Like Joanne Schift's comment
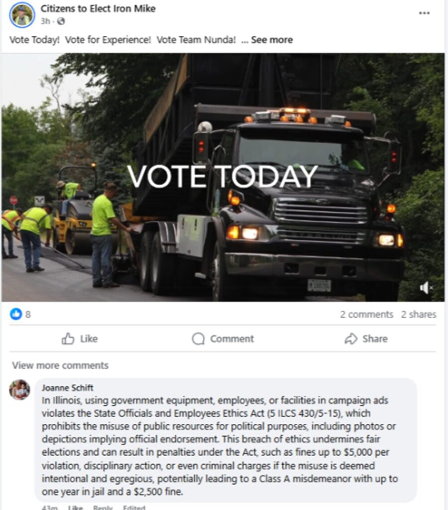 75,508
